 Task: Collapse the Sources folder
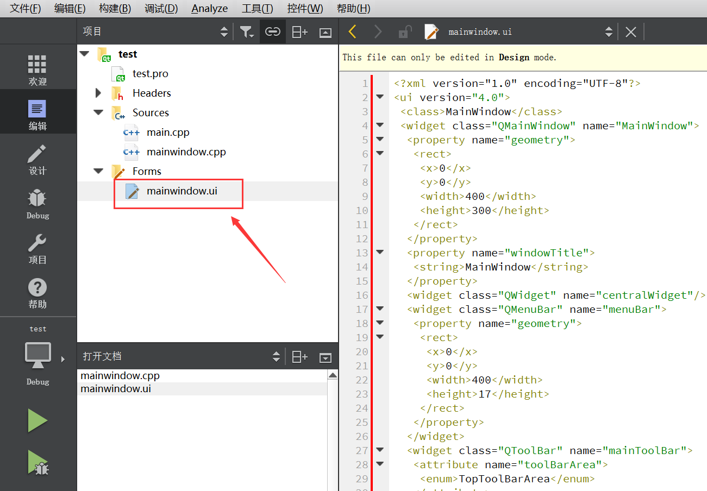[x=98, y=112]
